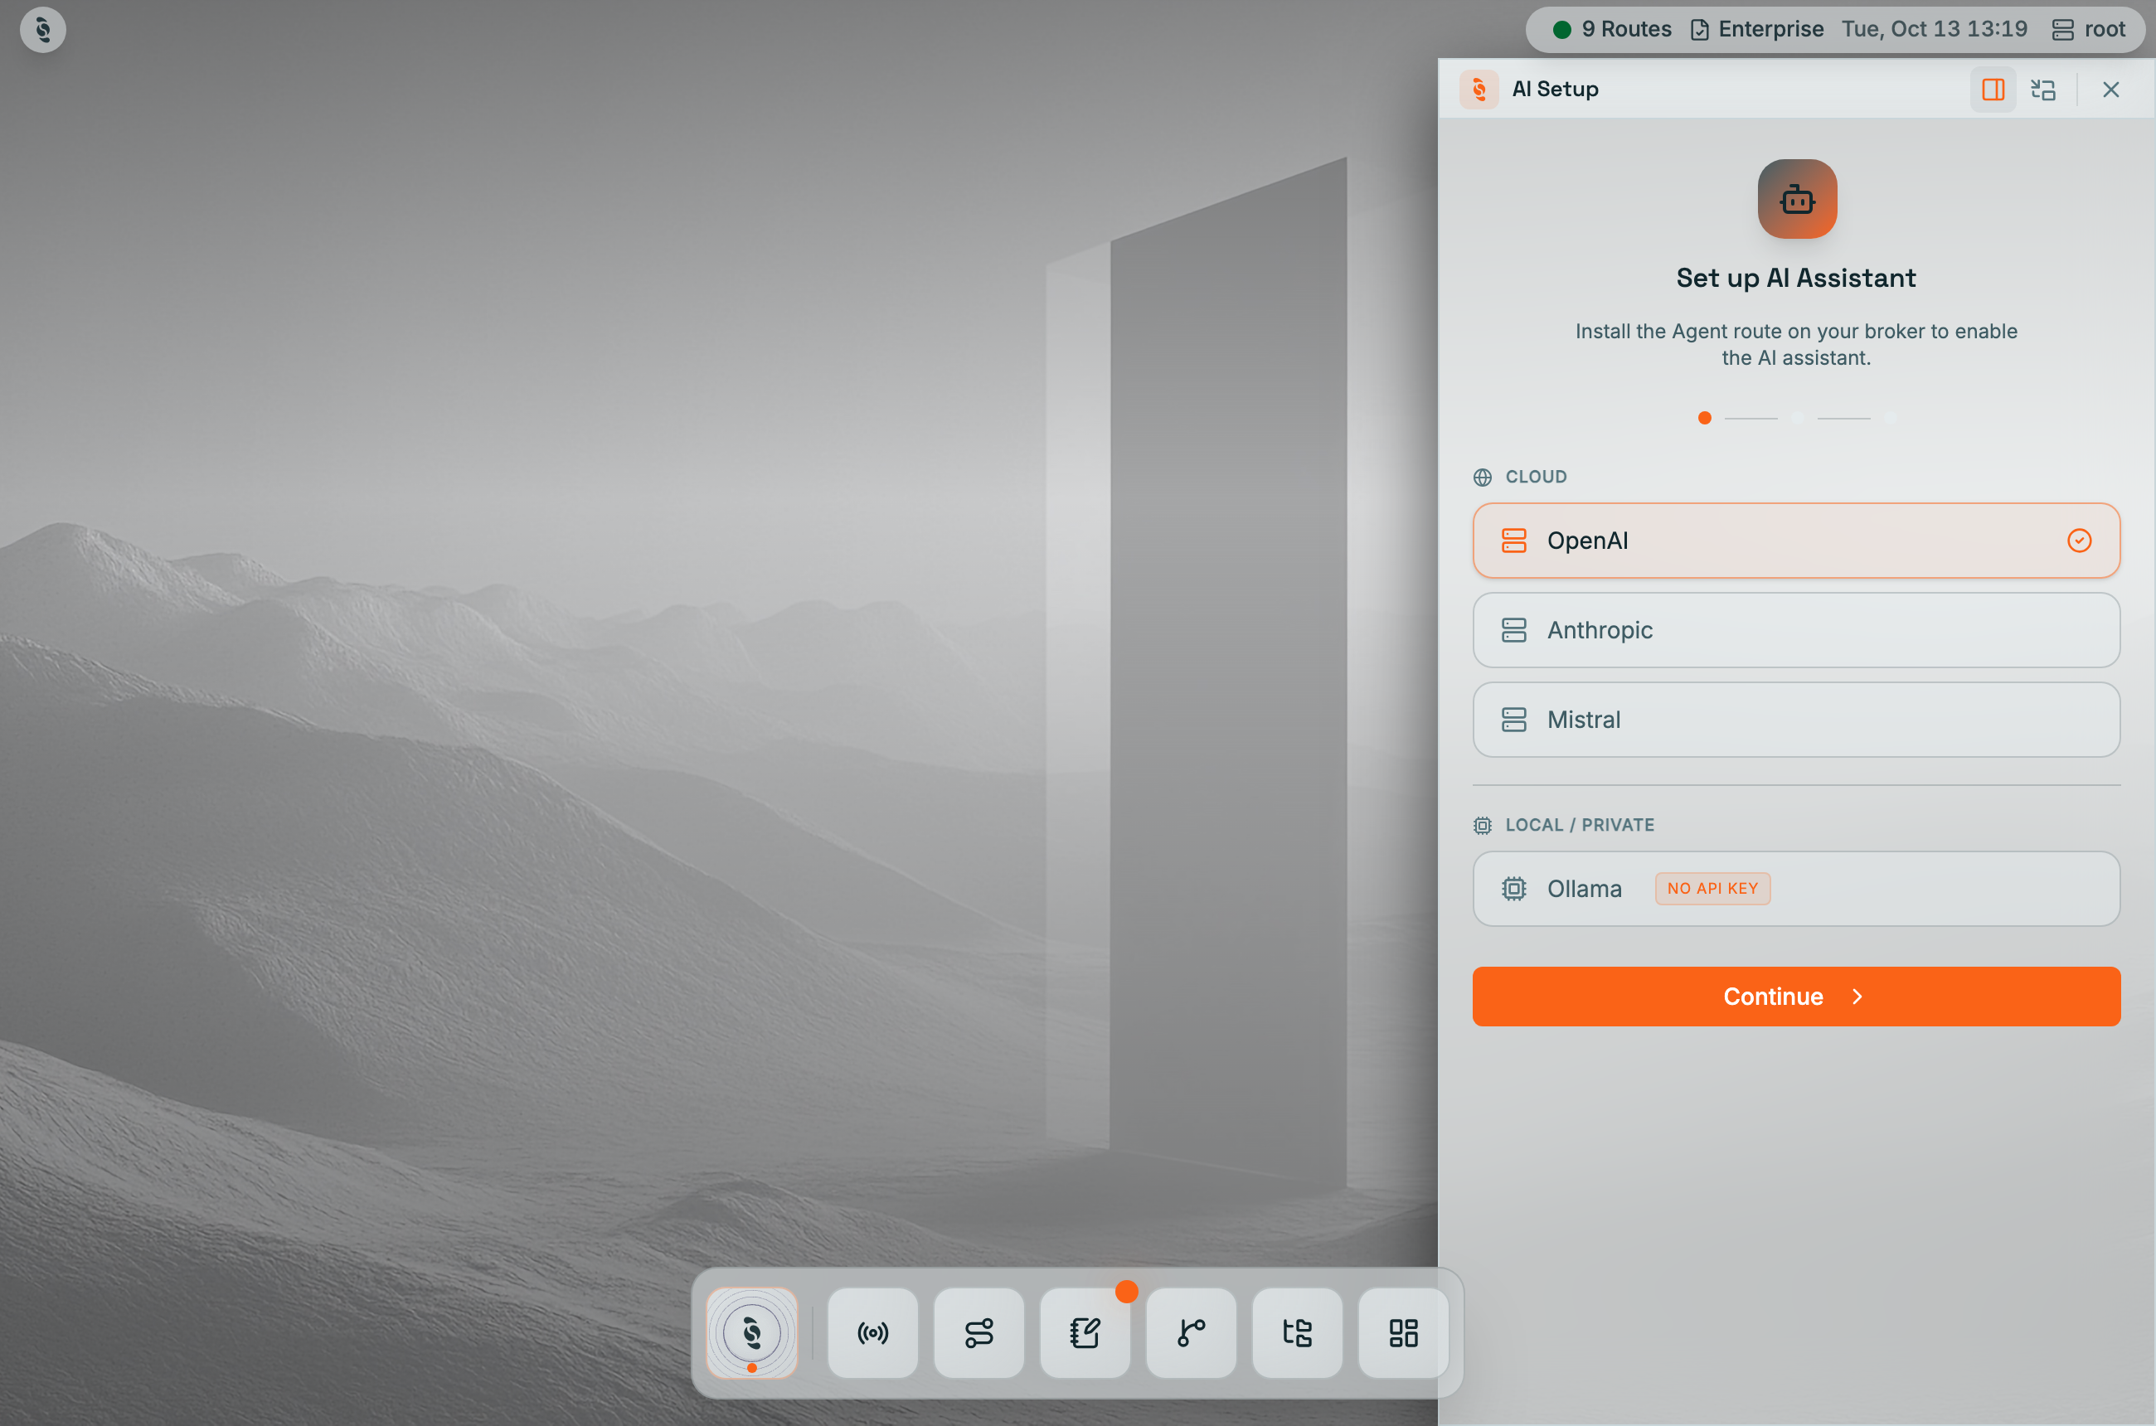Click the Mistral server icon

tap(1513, 720)
